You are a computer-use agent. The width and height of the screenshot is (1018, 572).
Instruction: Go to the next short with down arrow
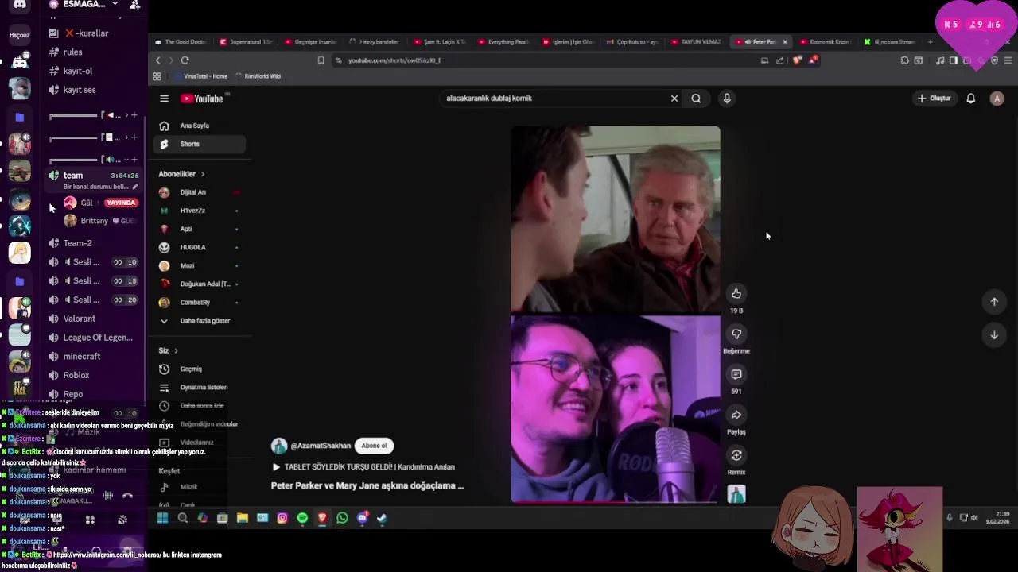point(994,335)
